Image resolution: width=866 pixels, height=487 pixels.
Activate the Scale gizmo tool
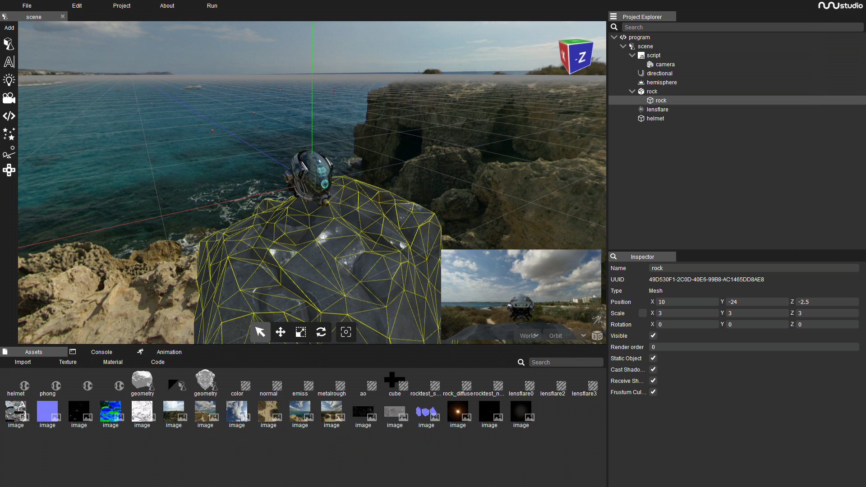(x=300, y=332)
